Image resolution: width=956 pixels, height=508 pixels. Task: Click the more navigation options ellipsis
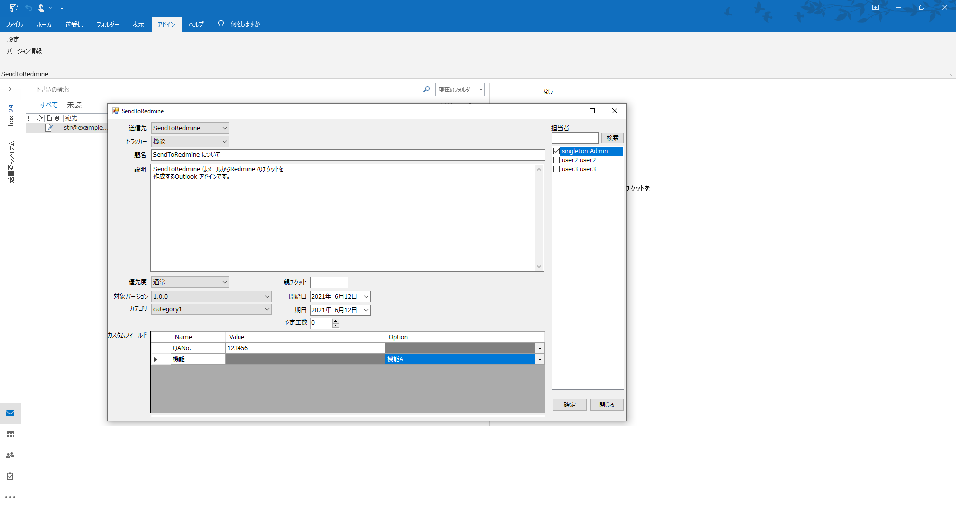click(10, 497)
